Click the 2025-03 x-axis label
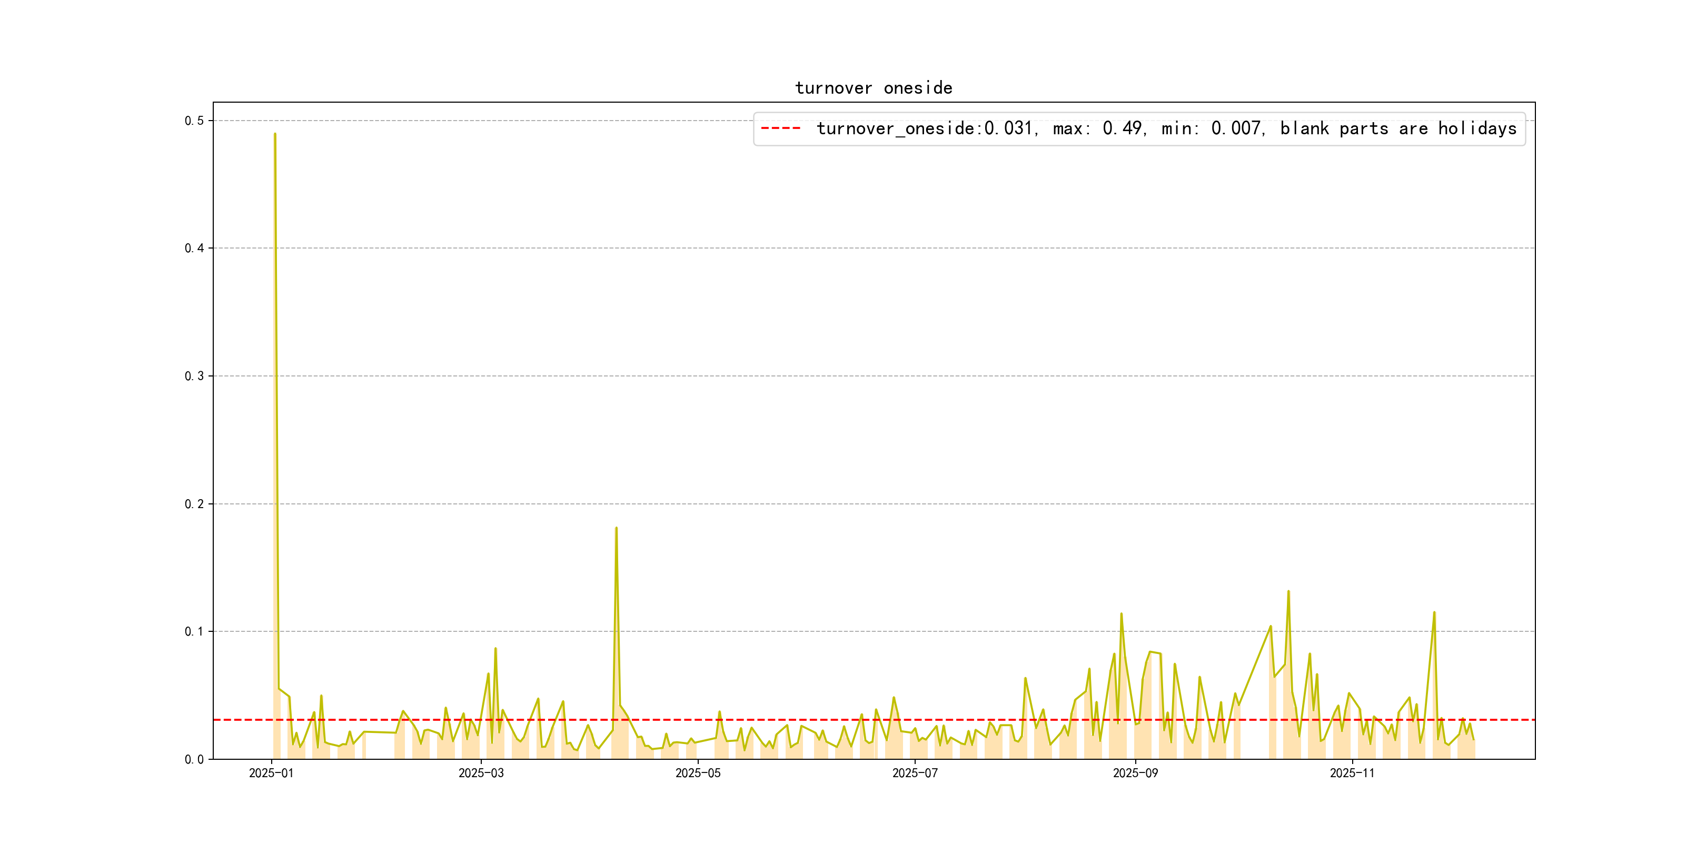 click(x=481, y=773)
